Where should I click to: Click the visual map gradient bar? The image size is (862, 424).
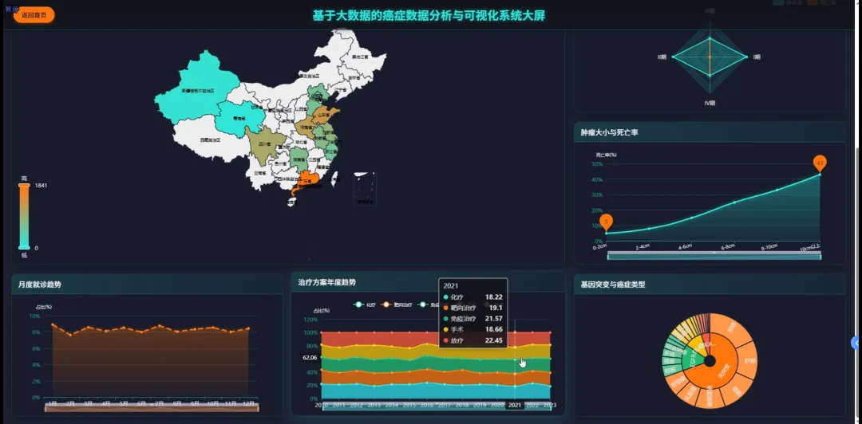coord(24,217)
